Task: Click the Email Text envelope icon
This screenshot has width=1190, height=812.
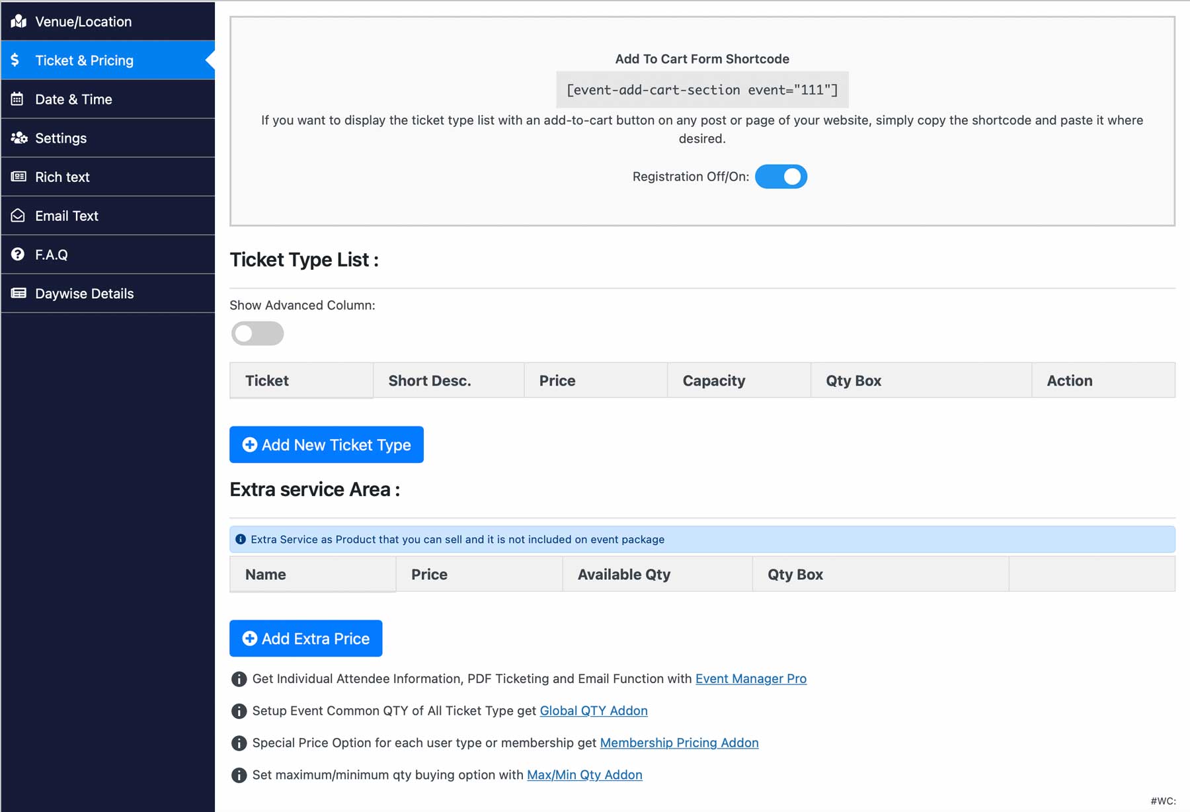Action: pos(18,216)
